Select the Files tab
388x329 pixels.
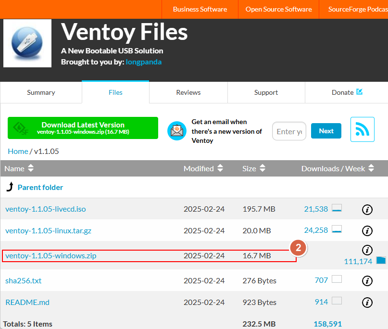(x=115, y=92)
